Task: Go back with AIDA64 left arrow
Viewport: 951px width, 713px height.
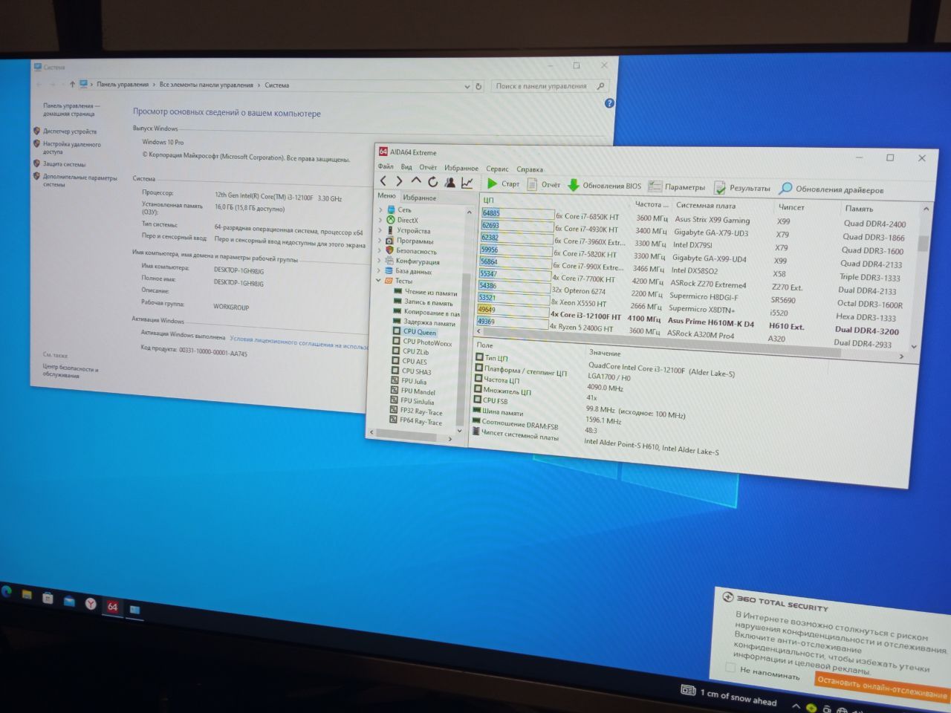Action: click(x=383, y=180)
